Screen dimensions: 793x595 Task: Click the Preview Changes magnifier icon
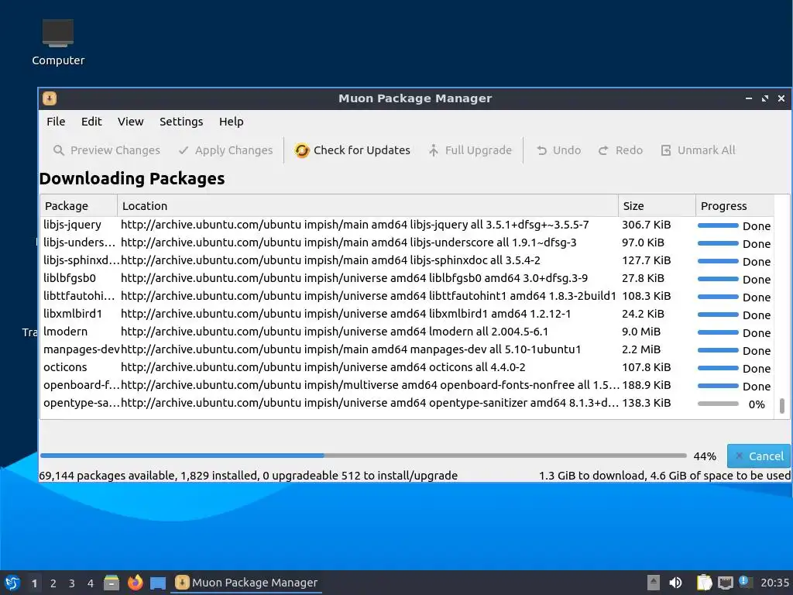pos(59,150)
